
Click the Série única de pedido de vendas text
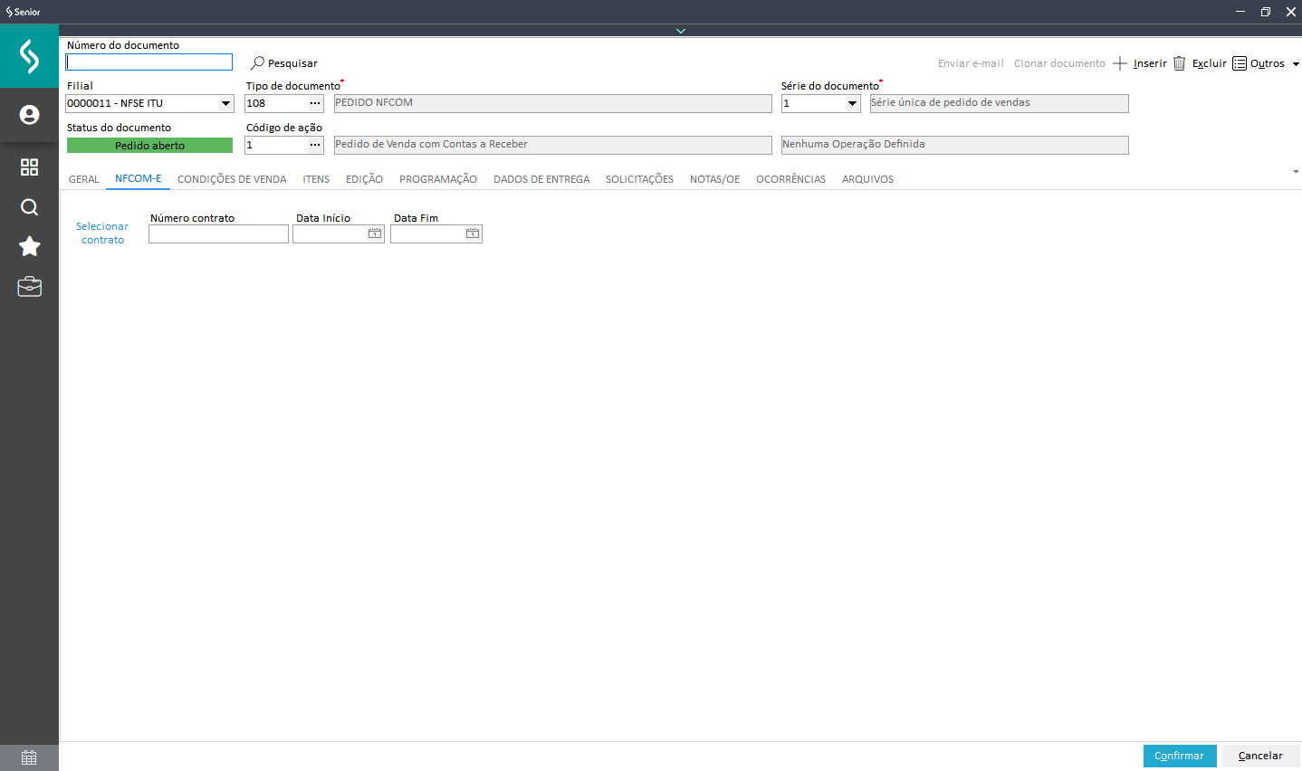[951, 102]
